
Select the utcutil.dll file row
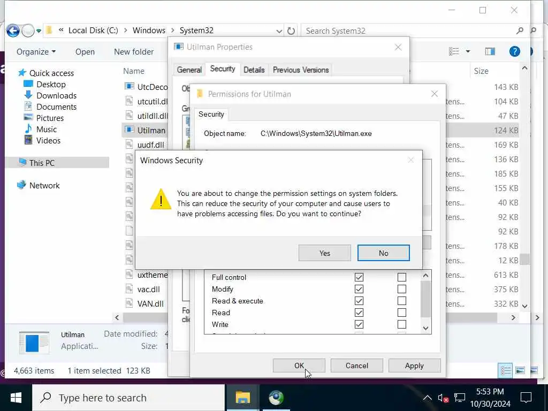146,101
